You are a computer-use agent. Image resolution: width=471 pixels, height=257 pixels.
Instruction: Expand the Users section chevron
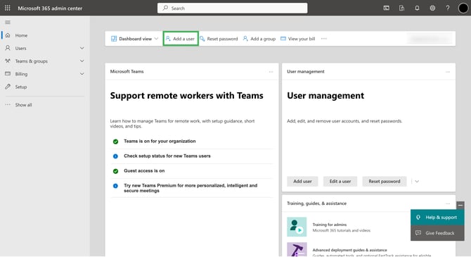point(82,48)
